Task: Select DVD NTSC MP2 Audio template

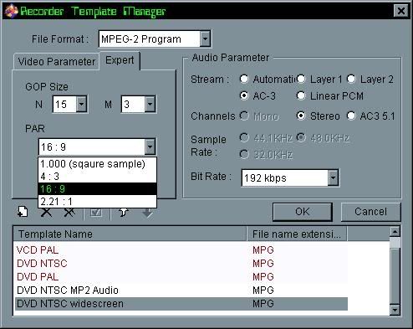Action: point(181,290)
